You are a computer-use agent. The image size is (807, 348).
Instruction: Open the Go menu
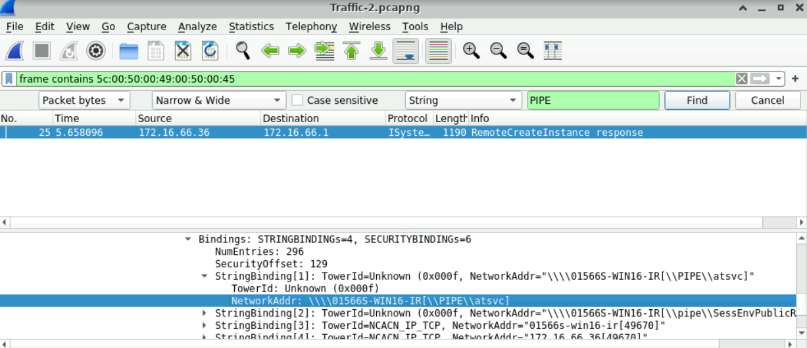tap(109, 26)
